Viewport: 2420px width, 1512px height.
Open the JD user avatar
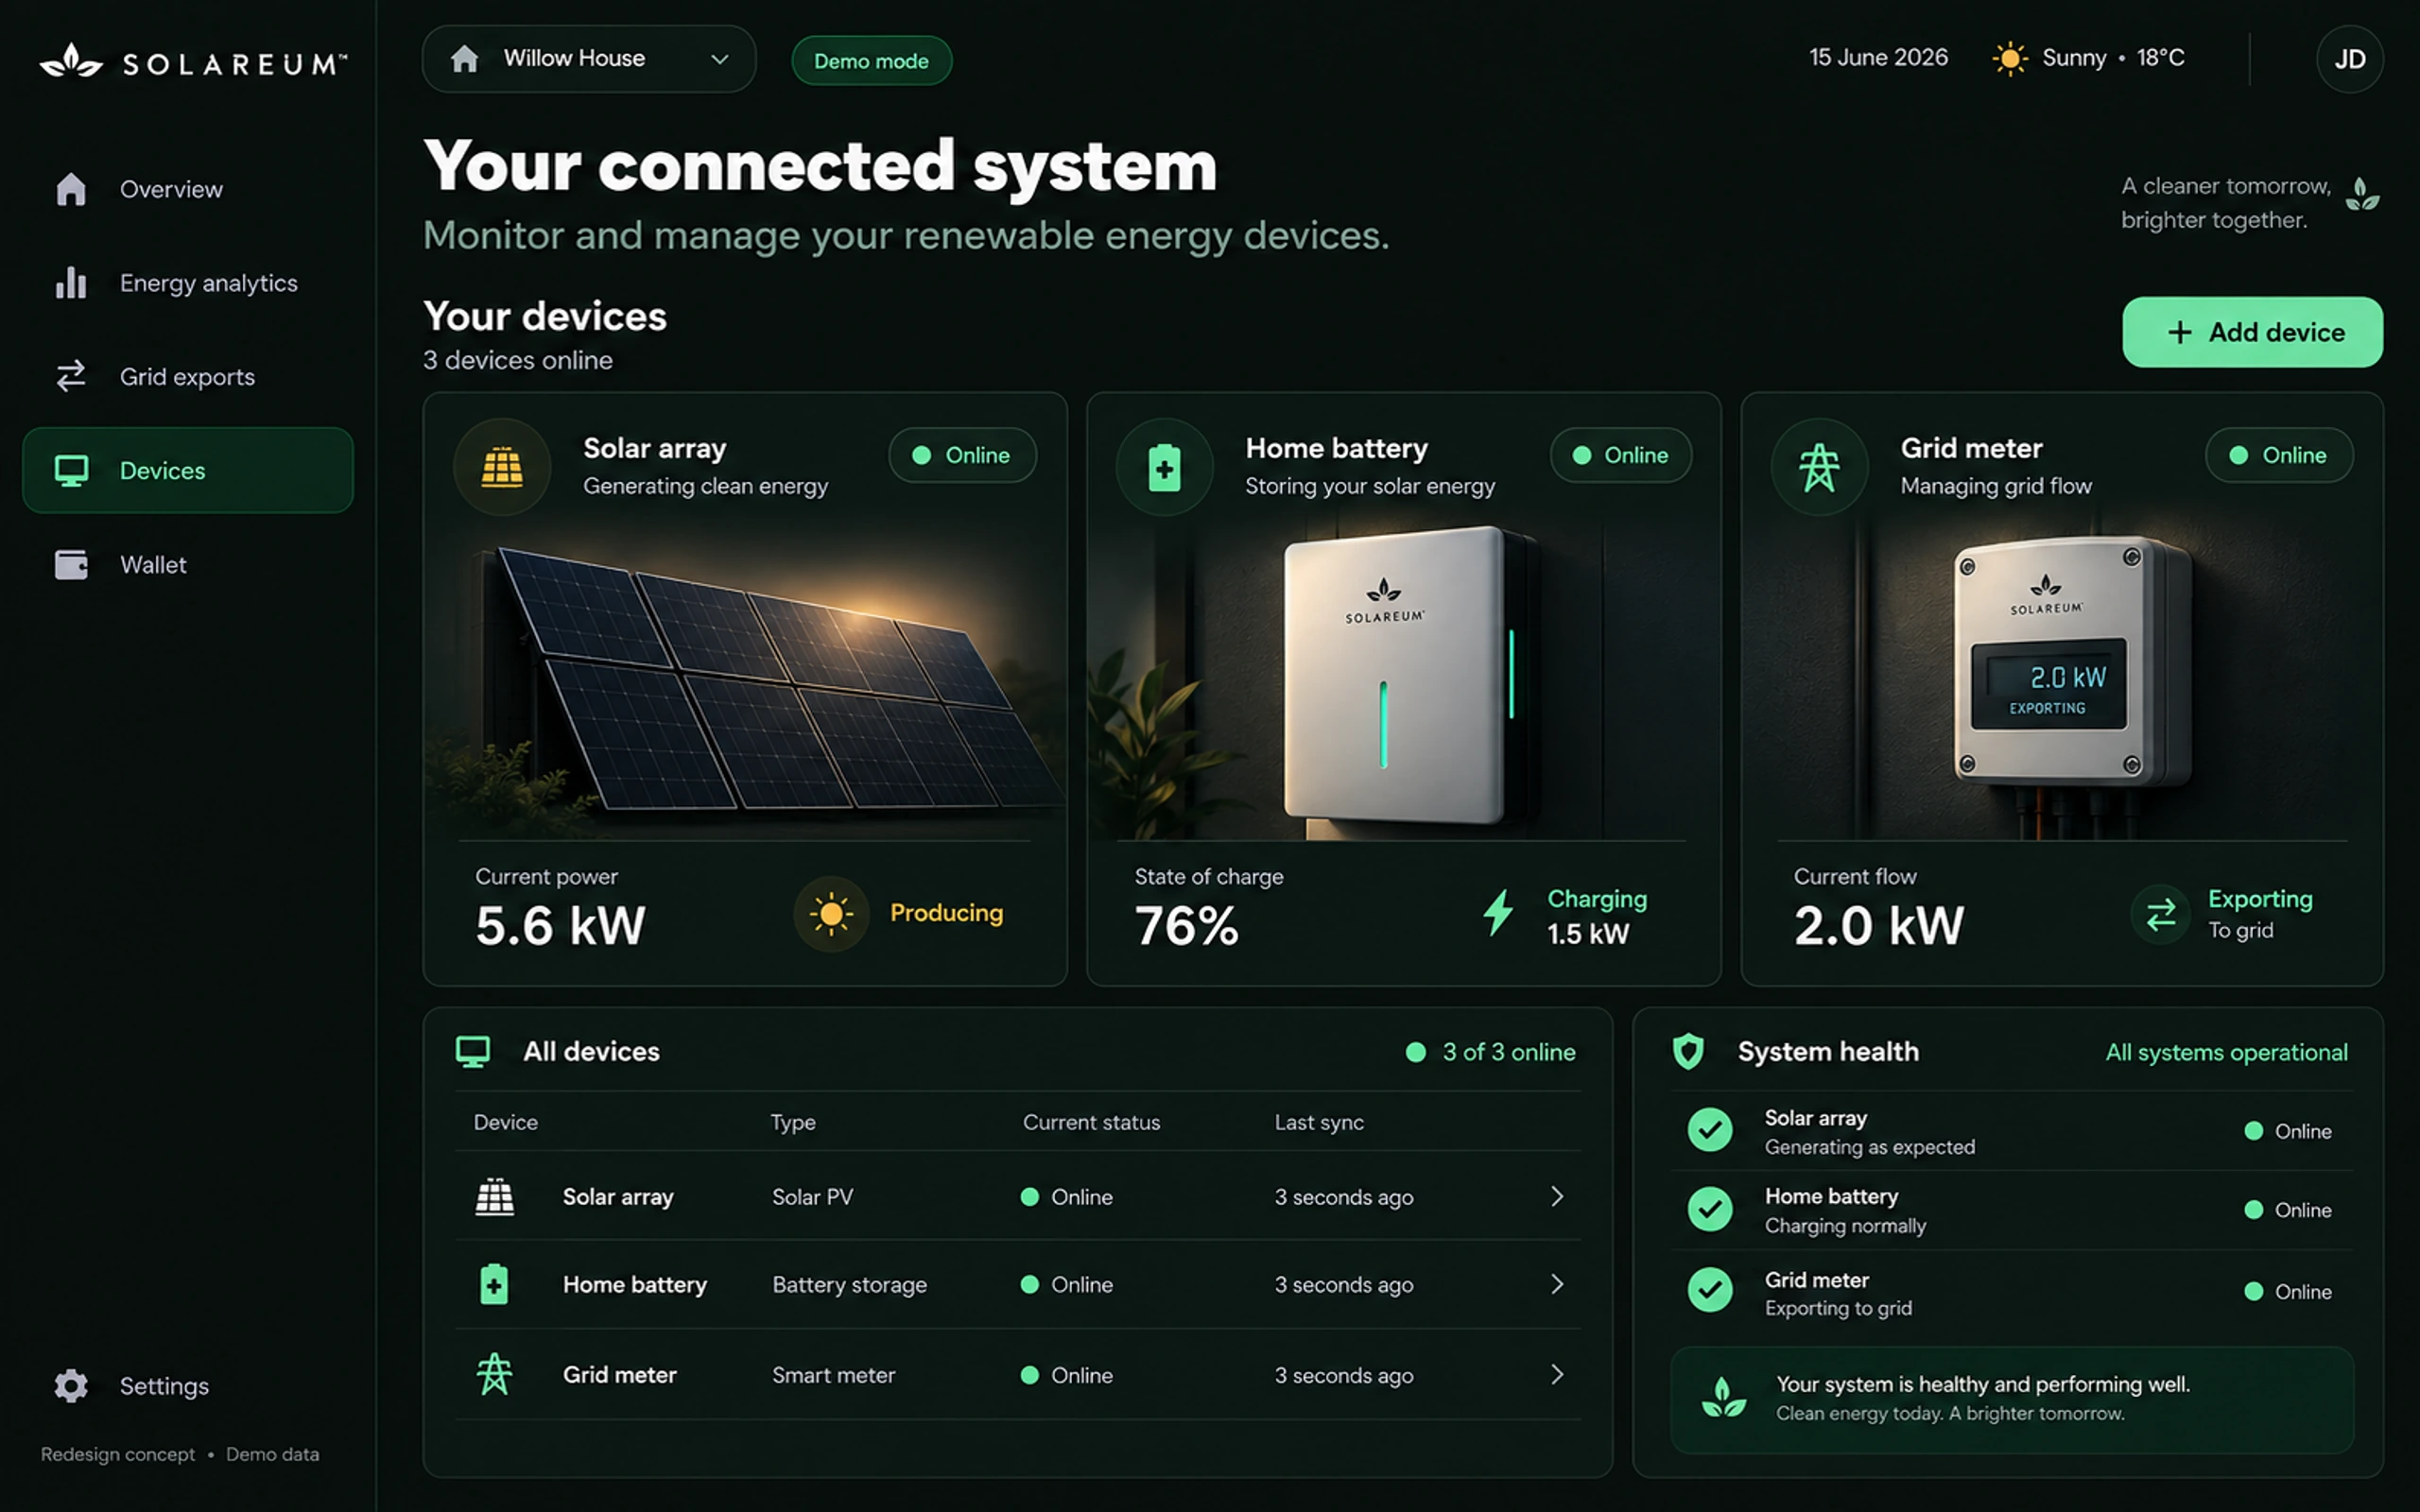point(2349,59)
